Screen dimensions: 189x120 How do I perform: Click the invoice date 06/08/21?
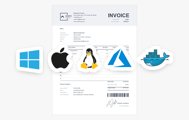click(126, 22)
